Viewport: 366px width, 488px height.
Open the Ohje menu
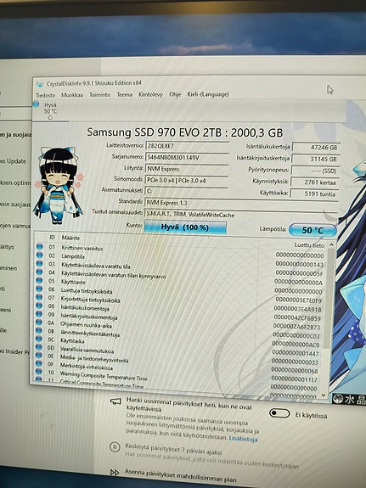(x=175, y=94)
